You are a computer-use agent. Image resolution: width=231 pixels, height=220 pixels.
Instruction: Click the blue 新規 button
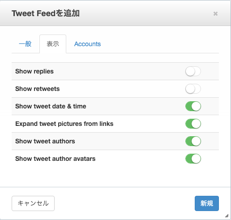[x=207, y=203]
